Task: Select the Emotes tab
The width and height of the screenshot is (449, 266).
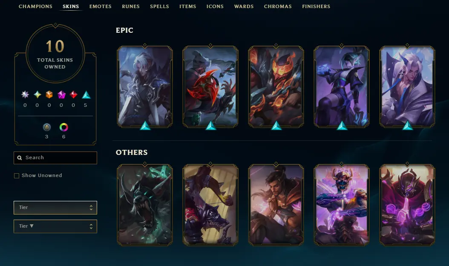Action: [x=100, y=6]
